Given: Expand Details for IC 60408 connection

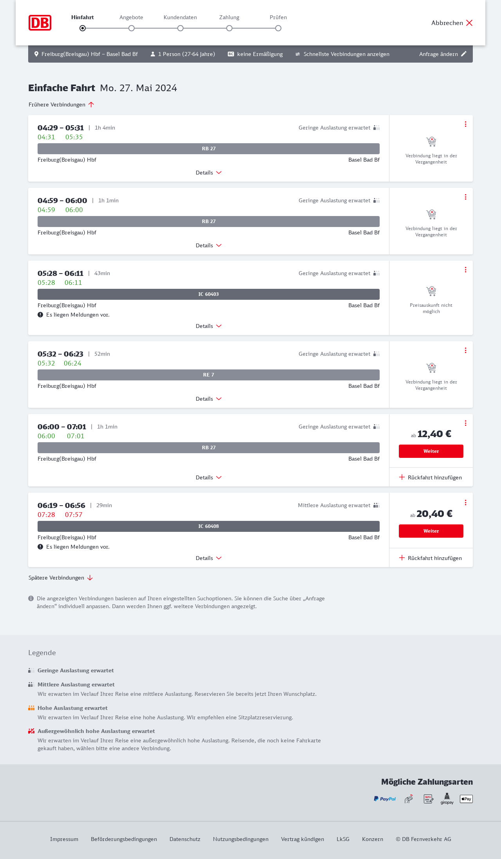Looking at the screenshot, I should 209,558.
